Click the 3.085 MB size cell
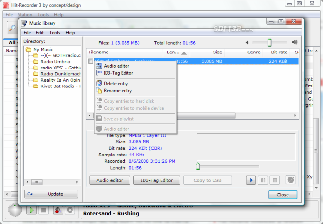Image resolution: width=323 pixels, height=224 pixels. tap(212, 61)
